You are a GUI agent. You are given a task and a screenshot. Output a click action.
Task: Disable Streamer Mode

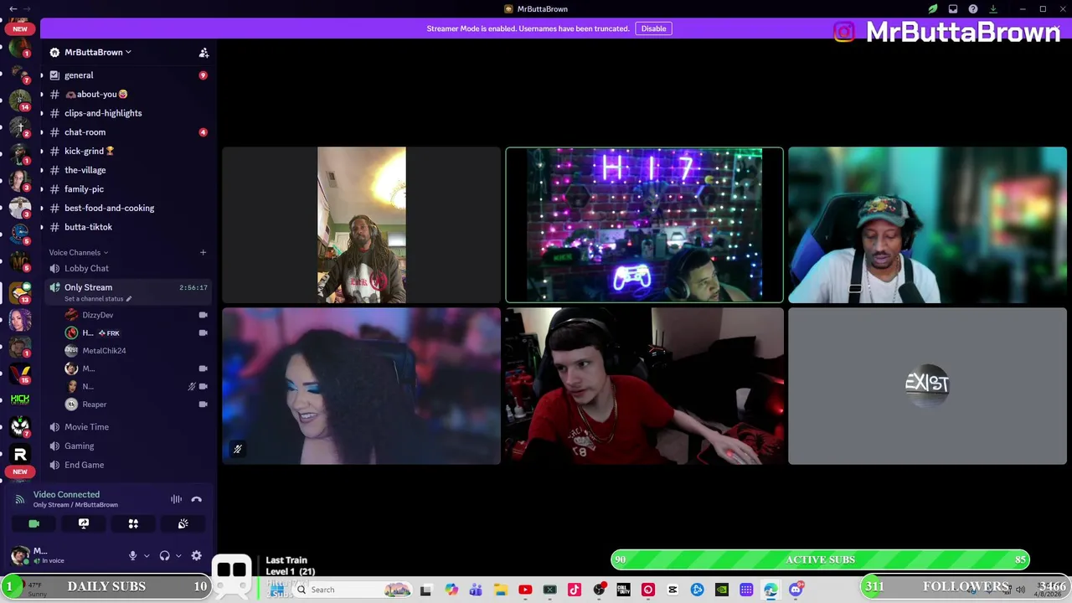(x=653, y=28)
